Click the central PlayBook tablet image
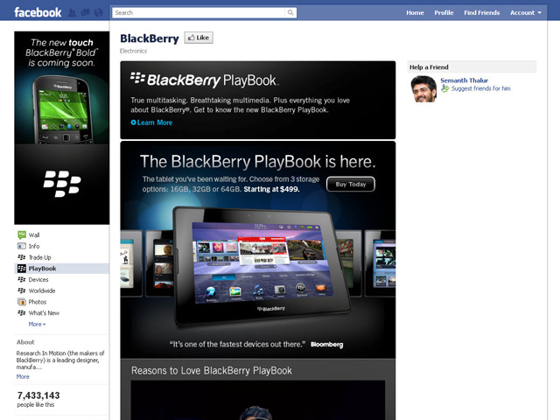 pos(262,266)
